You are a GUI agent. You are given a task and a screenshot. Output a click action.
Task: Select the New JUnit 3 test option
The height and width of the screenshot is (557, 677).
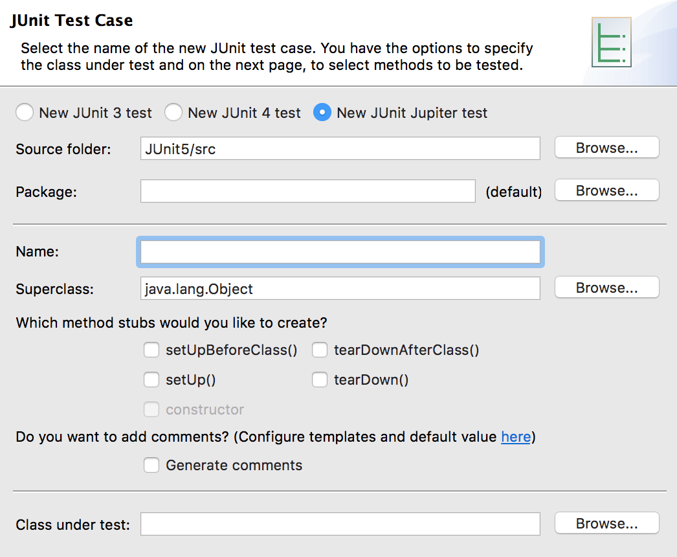[24, 112]
